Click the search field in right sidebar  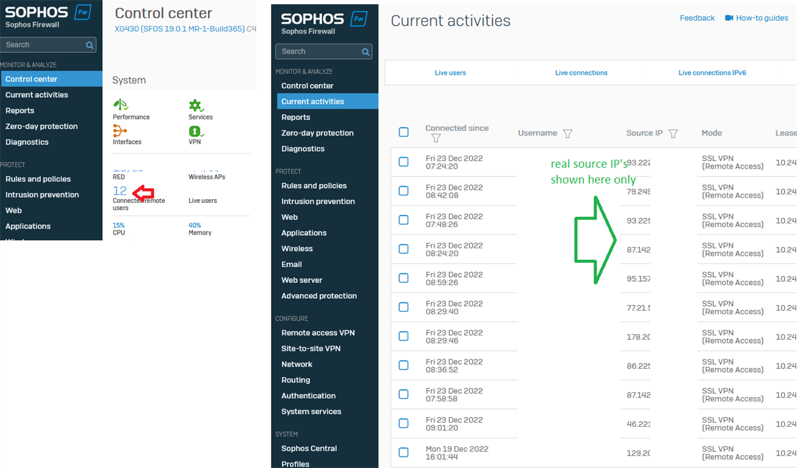318,52
